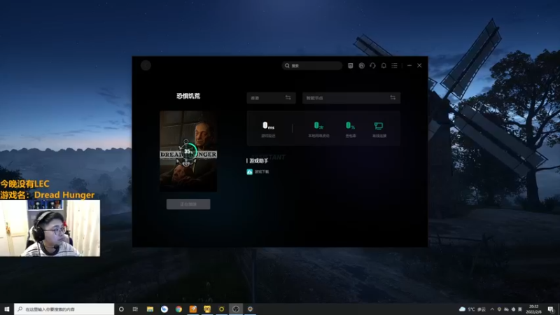
Task: Click the round avatar at window top-left
Action: 146,65
